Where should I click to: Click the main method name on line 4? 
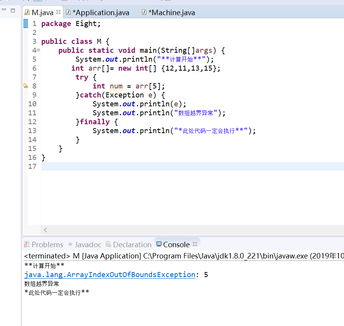tap(148, 50)
